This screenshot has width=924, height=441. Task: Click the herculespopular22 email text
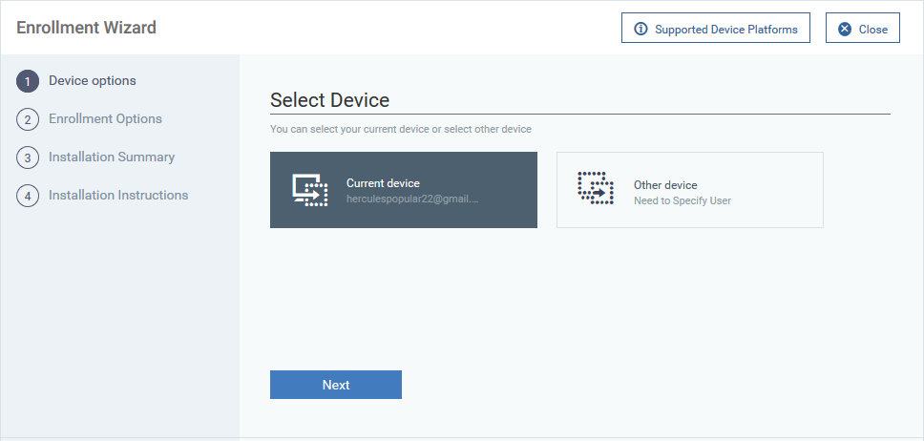(412, 199)
